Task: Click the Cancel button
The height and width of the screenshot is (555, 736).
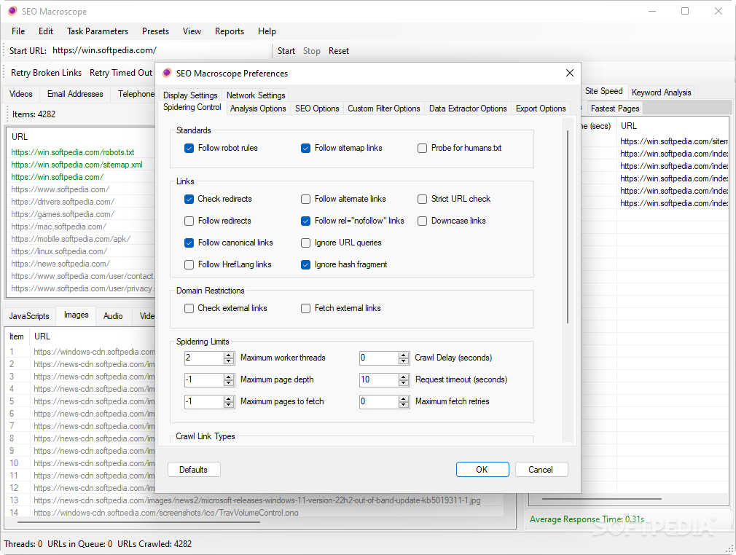Action: (541, 470)
